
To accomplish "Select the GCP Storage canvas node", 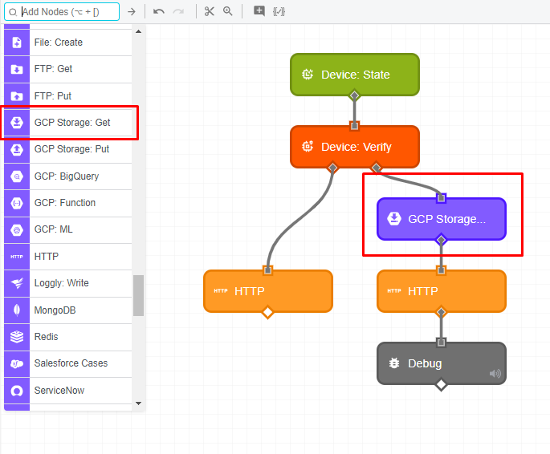I will tap(442, 219).
